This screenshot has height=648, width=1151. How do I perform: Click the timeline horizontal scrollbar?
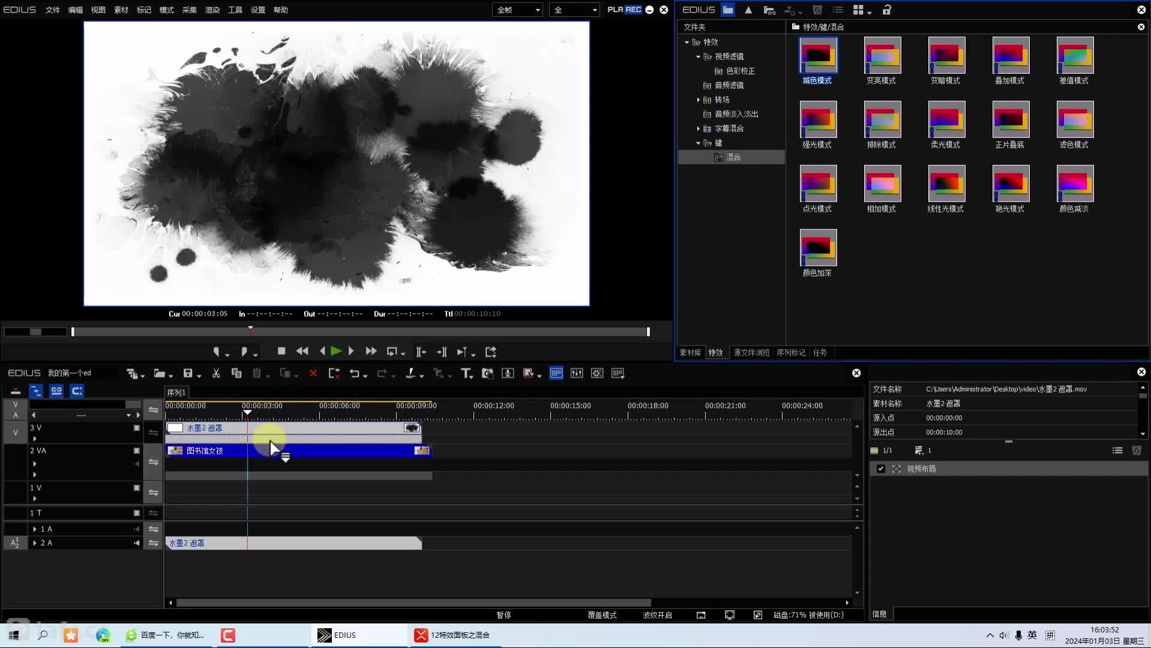413,602
